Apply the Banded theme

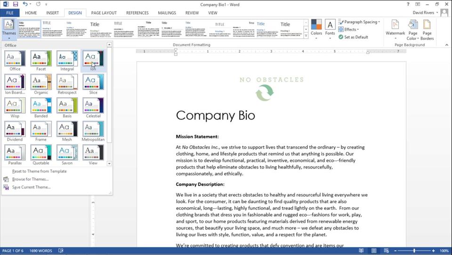(x=41, y=108)
